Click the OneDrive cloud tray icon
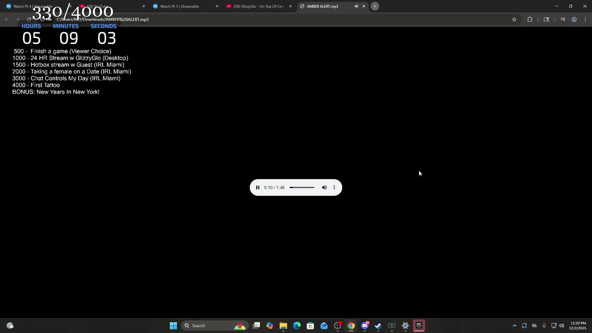This screenshot has height=333, width=592. pyautogui.click(x=534, y=326)
